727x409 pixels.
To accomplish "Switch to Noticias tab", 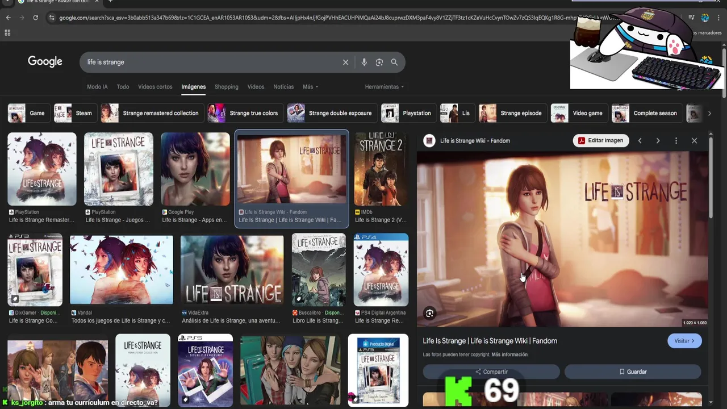I will pos(283,87).
